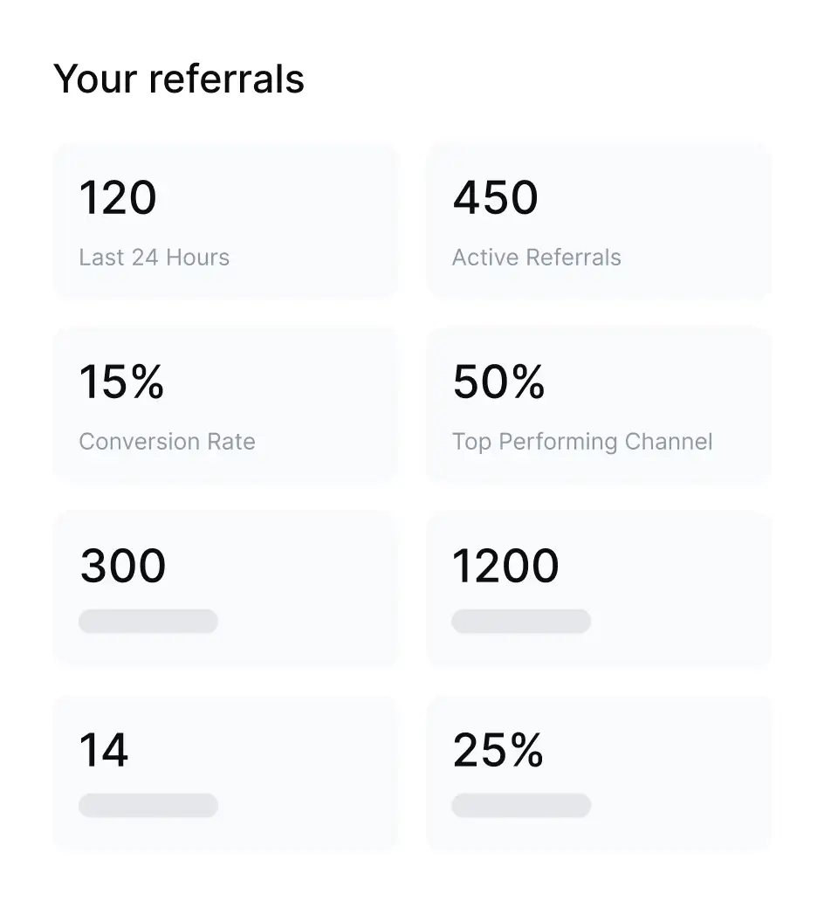Click the "Your referrals" heading
831x901 pixels.
click(x=179, y=79)
